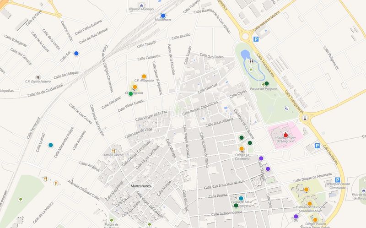Click the Calle Prensa street label
This screenshot has height=228, width=366.
click(218, 196)
